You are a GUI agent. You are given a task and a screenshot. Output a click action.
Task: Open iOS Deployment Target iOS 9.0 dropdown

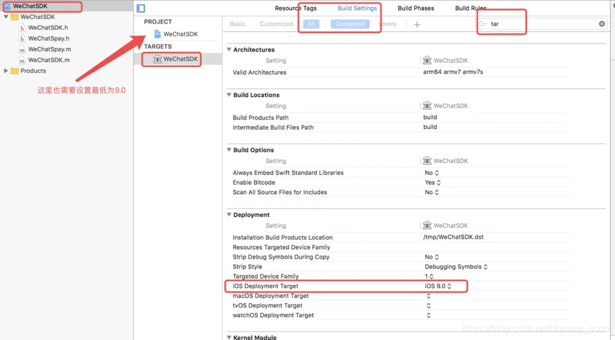(438, 286)
